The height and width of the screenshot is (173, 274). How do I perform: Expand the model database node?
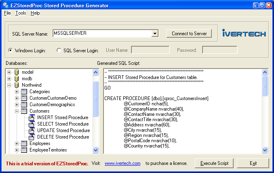[x=9, y=72]
